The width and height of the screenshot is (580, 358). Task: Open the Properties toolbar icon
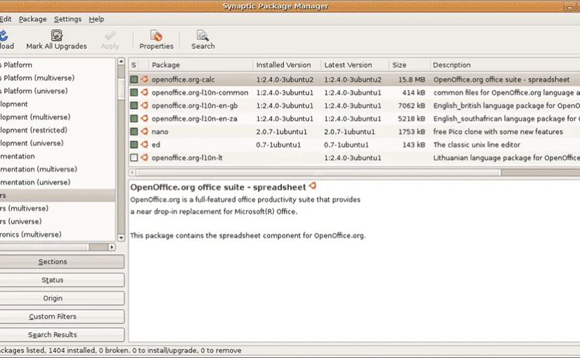[x=156, y=36]
